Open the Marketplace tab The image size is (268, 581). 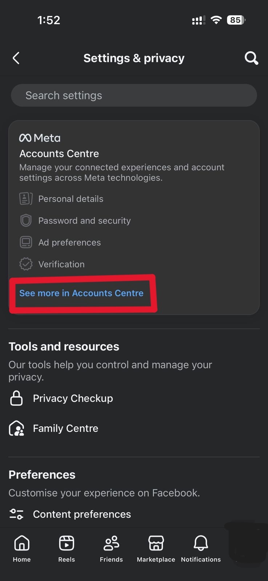click(156, 548)
